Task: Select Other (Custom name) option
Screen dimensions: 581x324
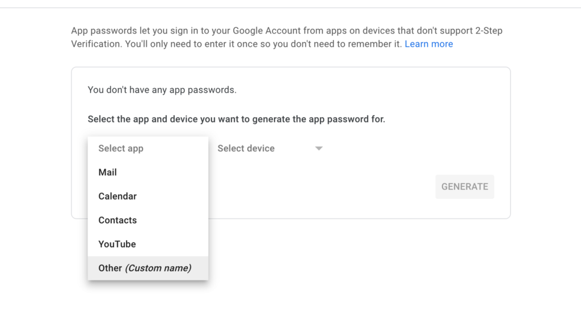Action: coord(145,268)
